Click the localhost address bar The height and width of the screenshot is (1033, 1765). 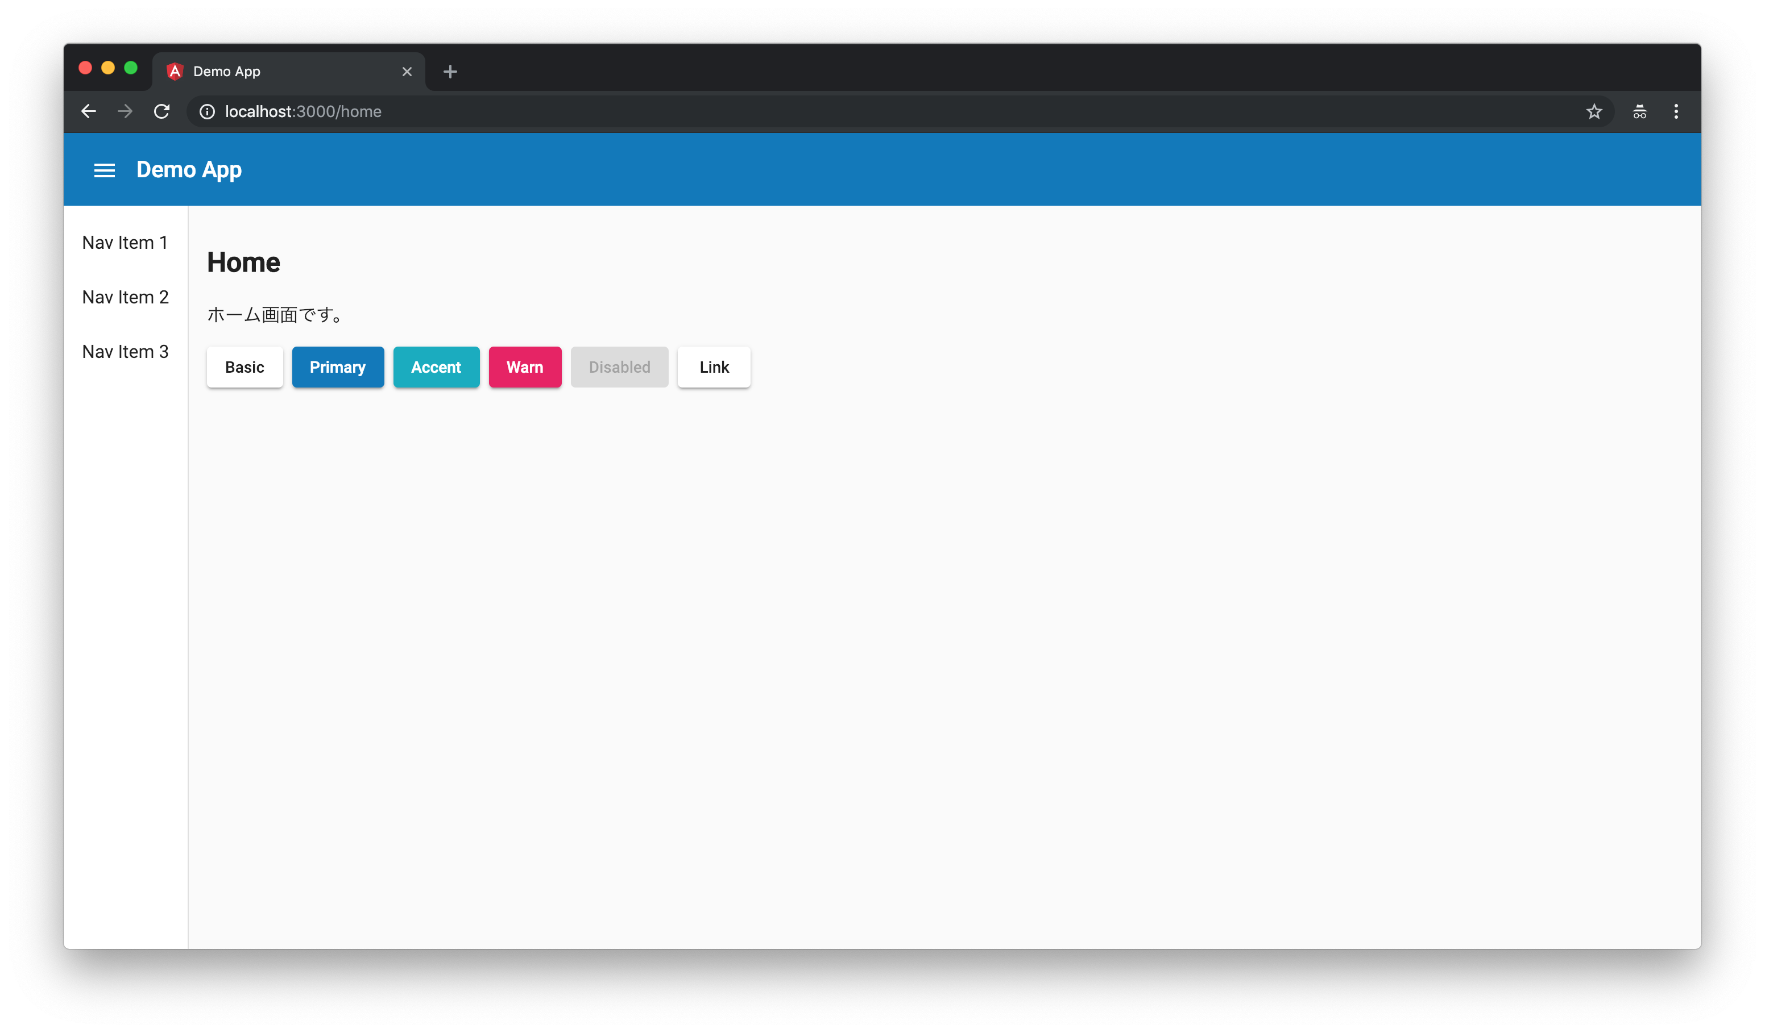840,111
